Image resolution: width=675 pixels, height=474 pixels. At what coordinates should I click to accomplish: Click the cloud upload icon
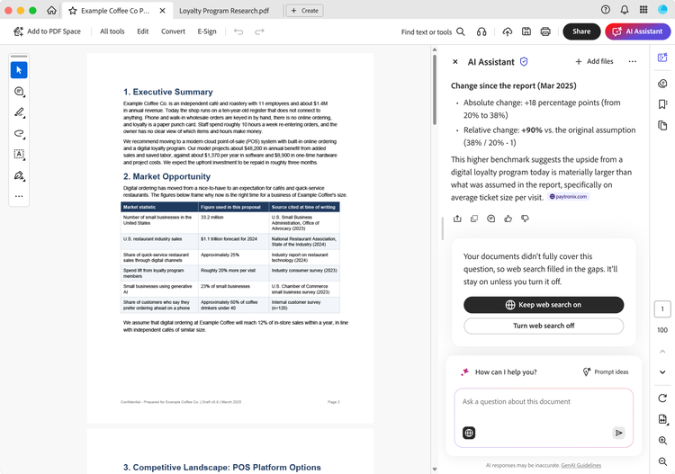[x=507, y=31]
